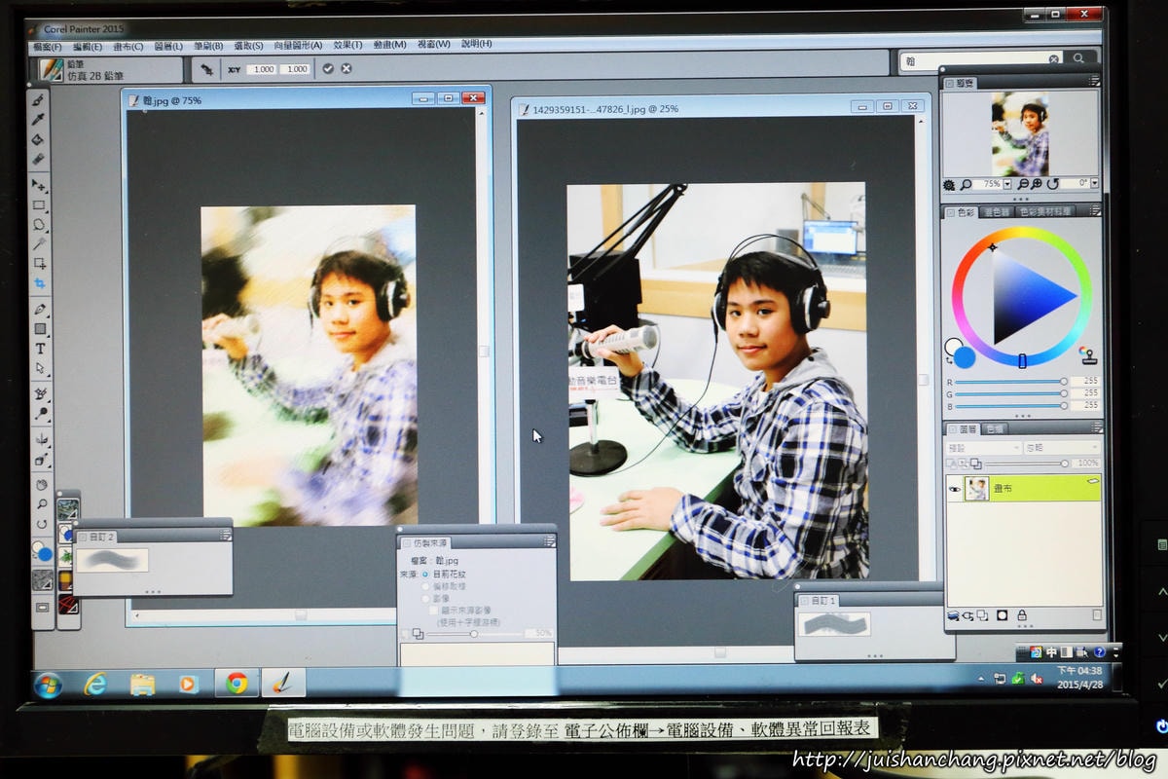1168x779 pixels.
Task: Open the rotation angle dropdown in the navigator
Action: click(1094, 184)
